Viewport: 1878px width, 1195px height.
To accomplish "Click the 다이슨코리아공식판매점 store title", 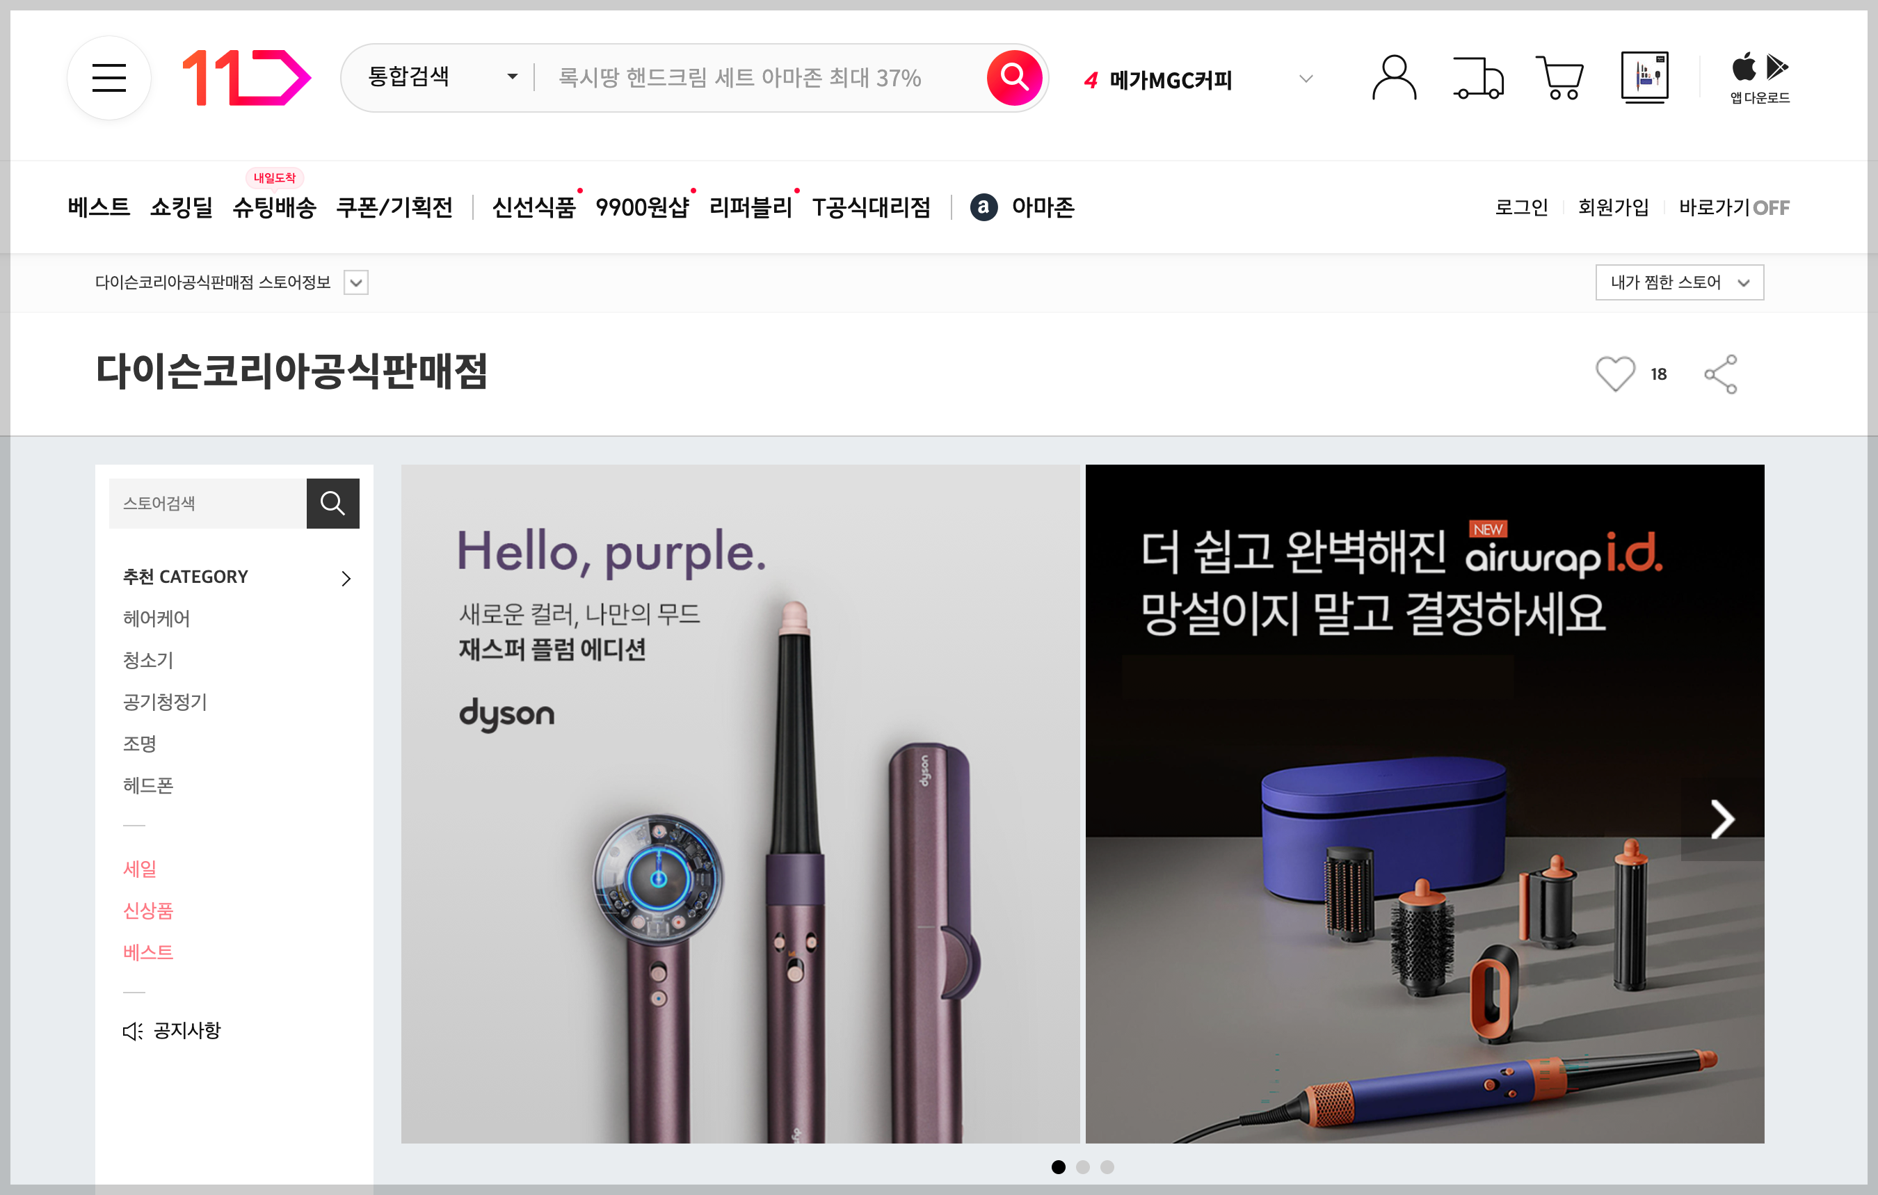I will [291, 371].
